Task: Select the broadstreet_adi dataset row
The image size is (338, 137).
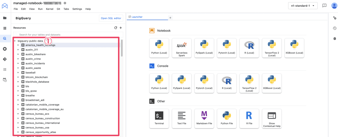Action: tap(66, 100)
